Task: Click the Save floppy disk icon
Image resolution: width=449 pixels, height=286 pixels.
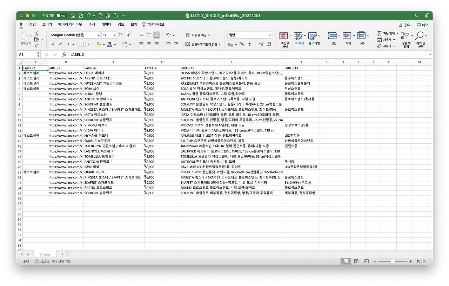Action: 81,15
